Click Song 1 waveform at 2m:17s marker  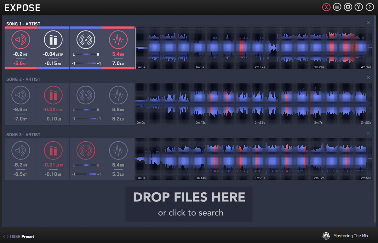tap(260, 48)
